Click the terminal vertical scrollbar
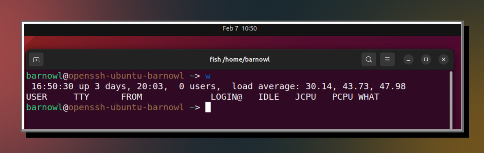This screenshot has width=484, height=153. click(x=451, y=100)
